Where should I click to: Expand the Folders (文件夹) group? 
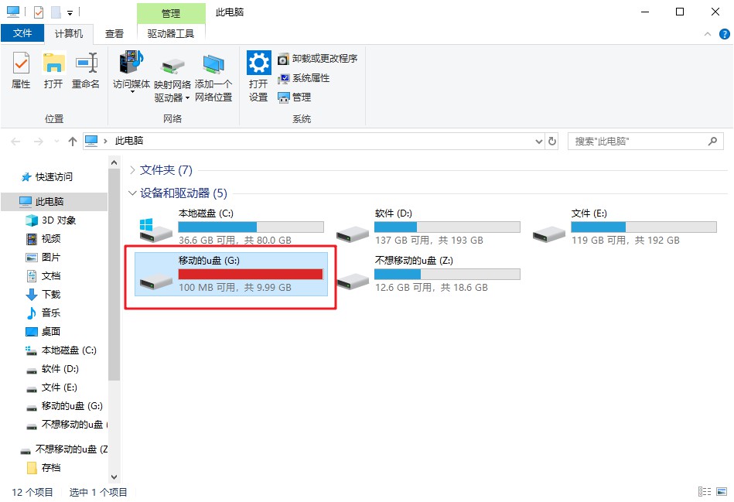[132, 170]
